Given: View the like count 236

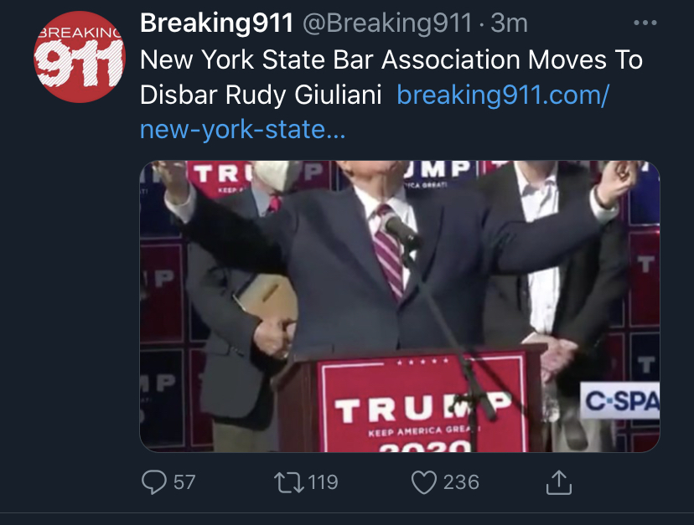Looking at the screenshot, I should pos(461,482).
